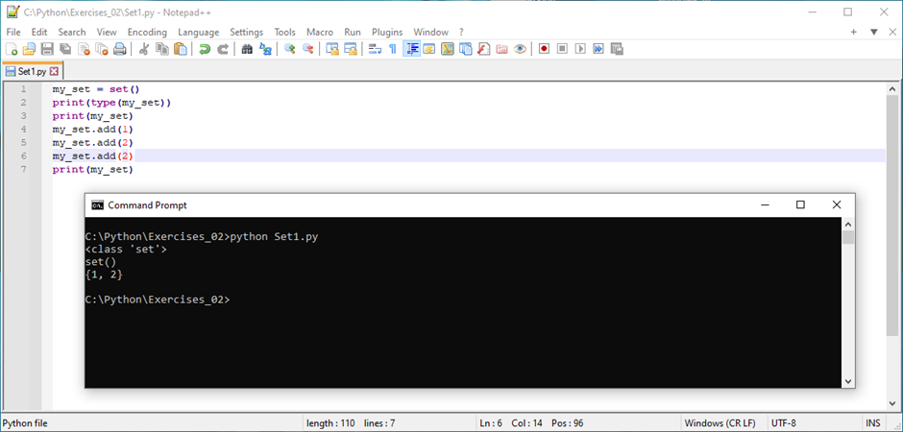Screen dimensions: 903x432
Task: Open the ? help menu
Action: point(461,33)
